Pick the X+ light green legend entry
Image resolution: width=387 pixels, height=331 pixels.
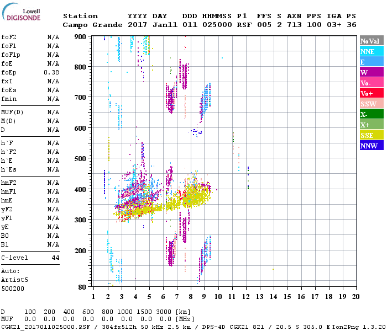tap(370, 125)
